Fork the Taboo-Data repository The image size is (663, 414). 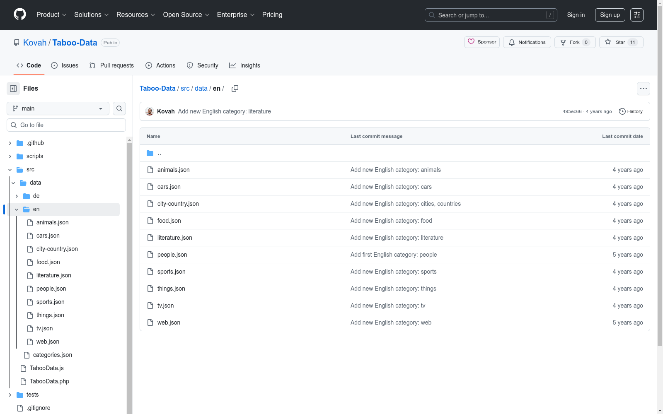tap(575, 42)
